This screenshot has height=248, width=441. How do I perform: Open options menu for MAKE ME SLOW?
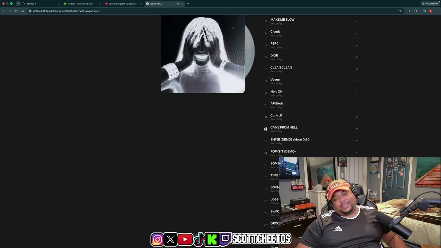pyautogui.click(x=358, y=21)
